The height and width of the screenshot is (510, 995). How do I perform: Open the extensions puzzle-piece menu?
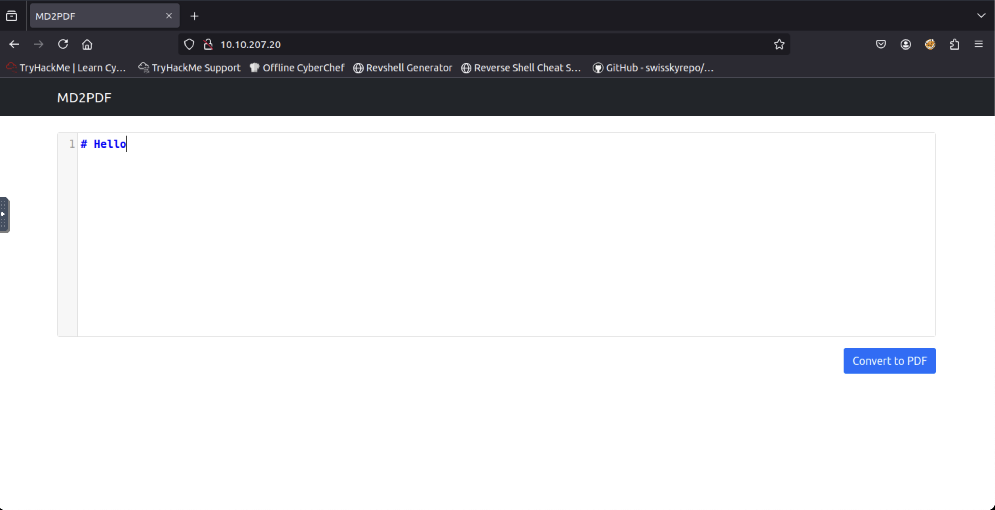954,44
